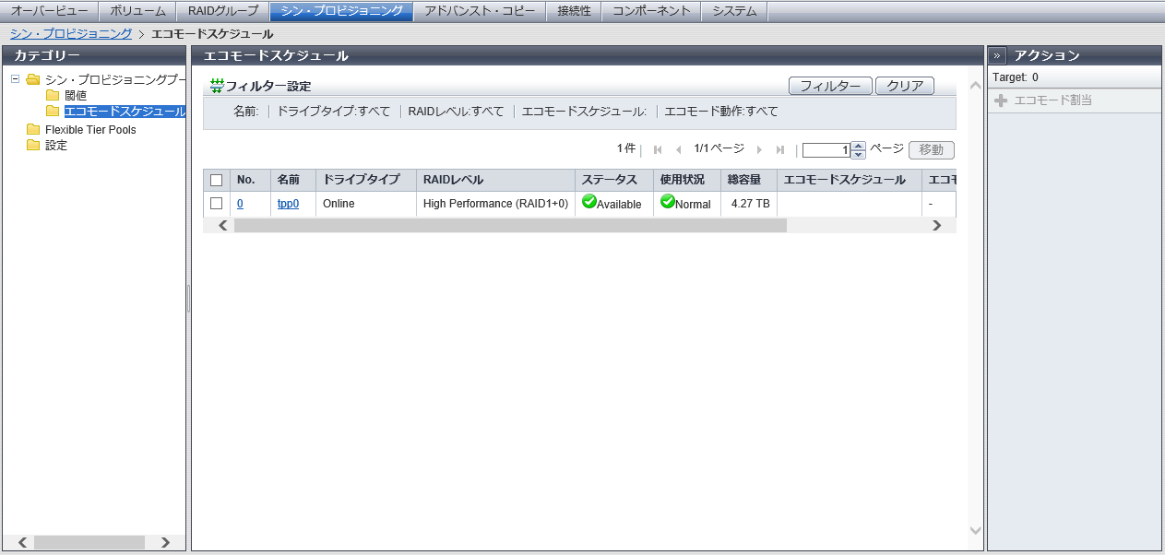Click the filter settings icon

(217, 86)
